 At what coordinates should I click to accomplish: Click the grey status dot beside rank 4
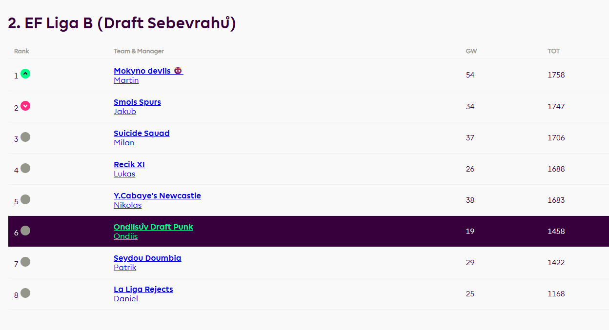25,168
